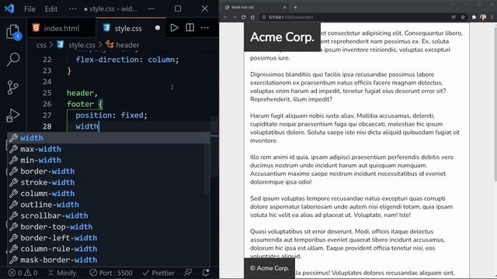Image resolution: width=497 pixels, height=279 pixels.
Task: Select stroke-width suggestion
Action: tap(109, 182)
